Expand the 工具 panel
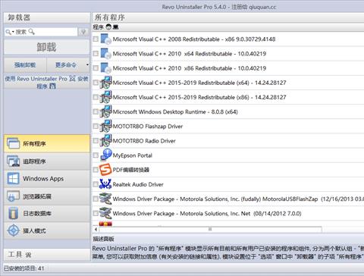Image resolution: width=364 pixels, height=276 pixels. point(47,255)
